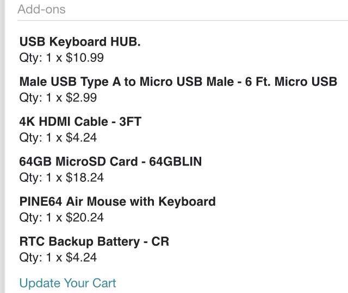Viewport: 348px width, 293px height.
Task: Click the Add-ons section heading
Action: pos(41,9)
